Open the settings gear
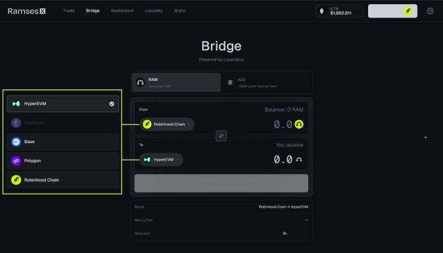443x253 pixels. [430, 11]
